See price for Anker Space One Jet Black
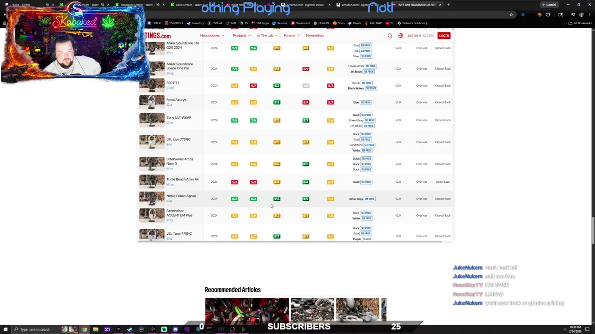 pyautogui.click(x=369, y=71)
